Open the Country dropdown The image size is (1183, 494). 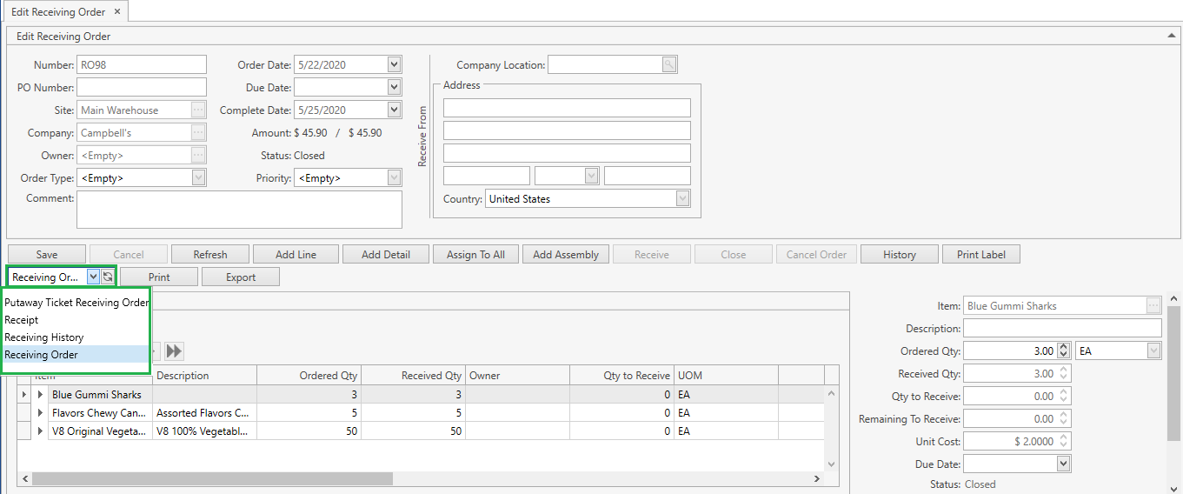[682, 199]
